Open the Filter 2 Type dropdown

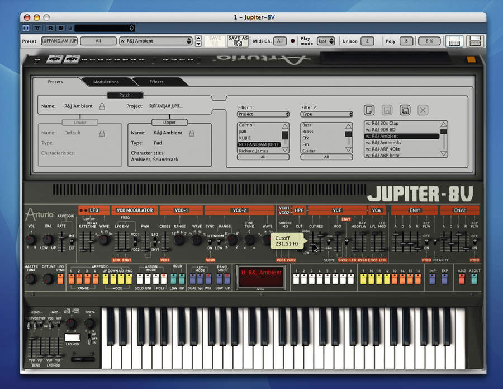[326, 114]
